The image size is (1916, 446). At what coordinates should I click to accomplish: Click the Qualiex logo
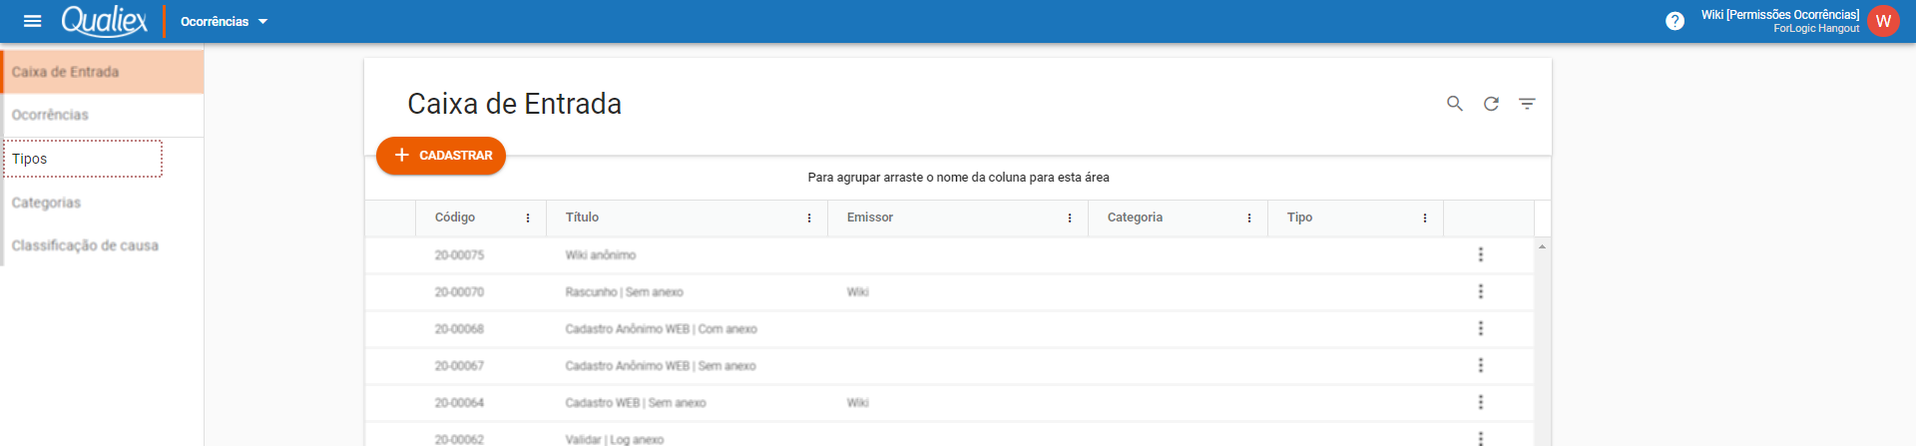pyautogui.click(x=104, y=21)
